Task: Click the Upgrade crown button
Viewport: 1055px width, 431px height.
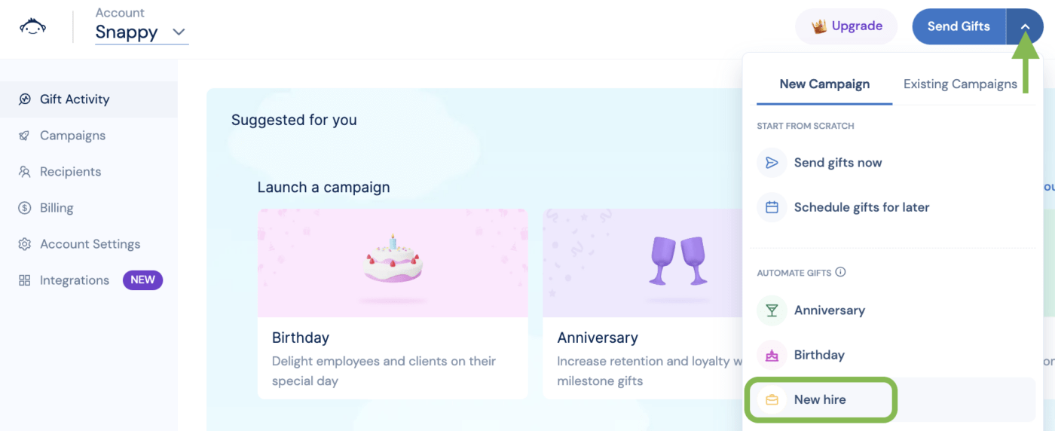Action: tap(846, 26)
